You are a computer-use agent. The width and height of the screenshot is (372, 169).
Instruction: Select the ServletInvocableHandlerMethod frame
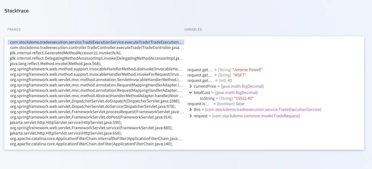(x=97, y=80)
